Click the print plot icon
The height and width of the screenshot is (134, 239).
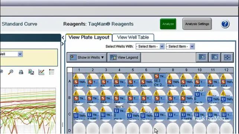tap(21, 72)
